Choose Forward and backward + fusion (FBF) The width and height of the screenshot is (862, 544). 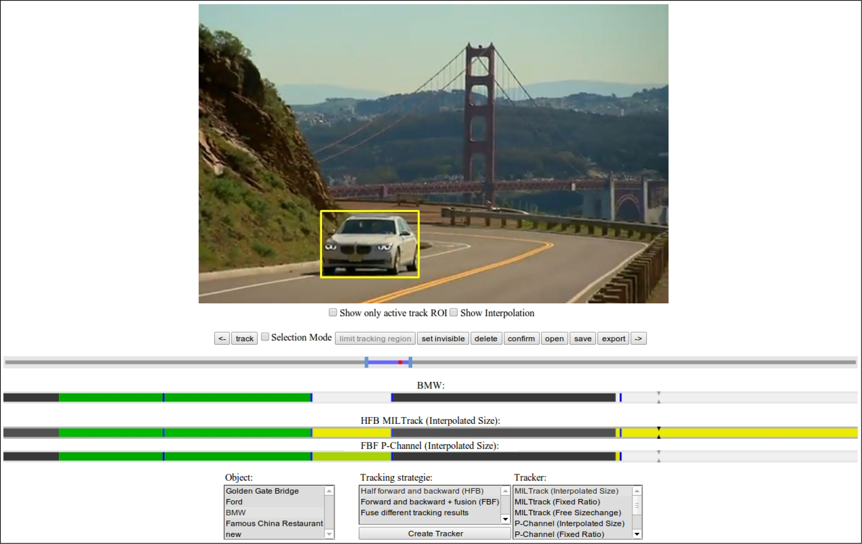(x=429, y=502)
